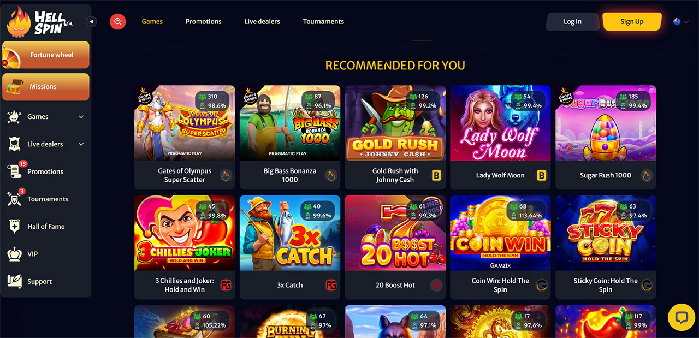Switch to Live dealers top menu
This screenshot has height=338, width=699.
(x=262, y=21)
